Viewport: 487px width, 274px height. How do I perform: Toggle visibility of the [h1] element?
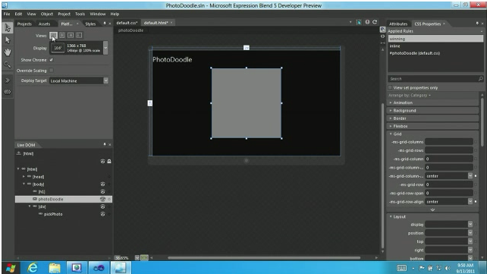pos(102,192)
